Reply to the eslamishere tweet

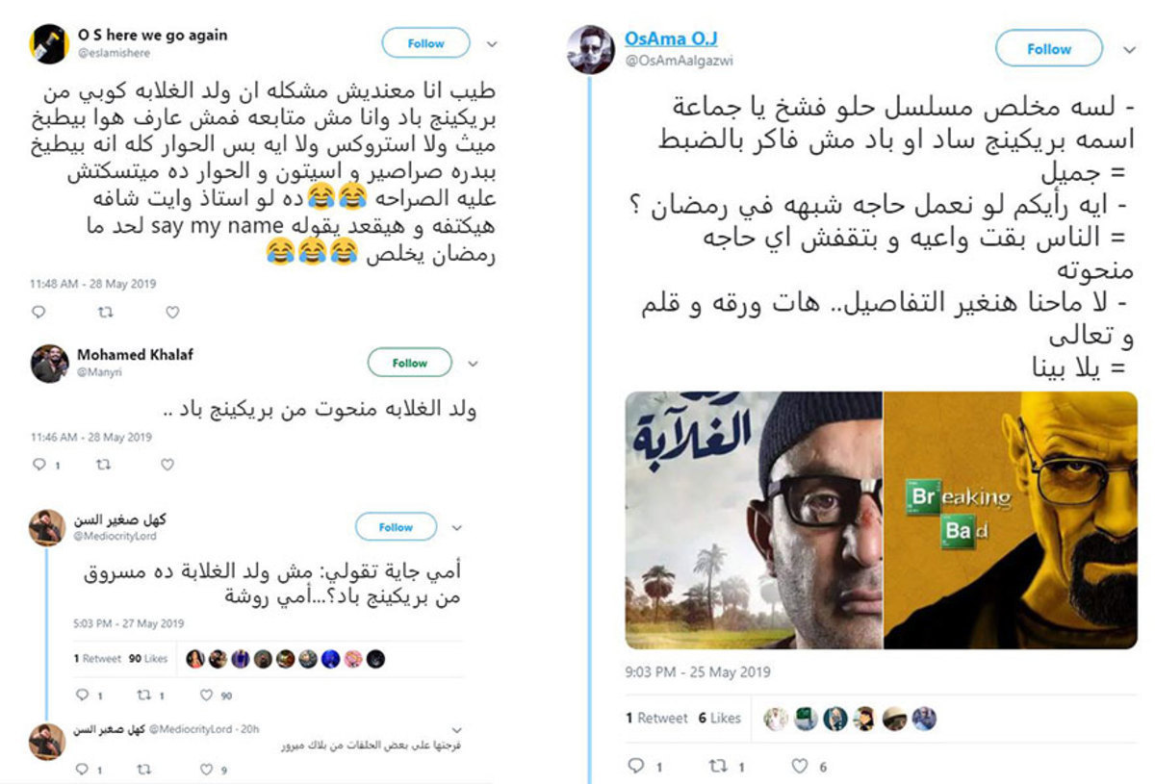38,312
